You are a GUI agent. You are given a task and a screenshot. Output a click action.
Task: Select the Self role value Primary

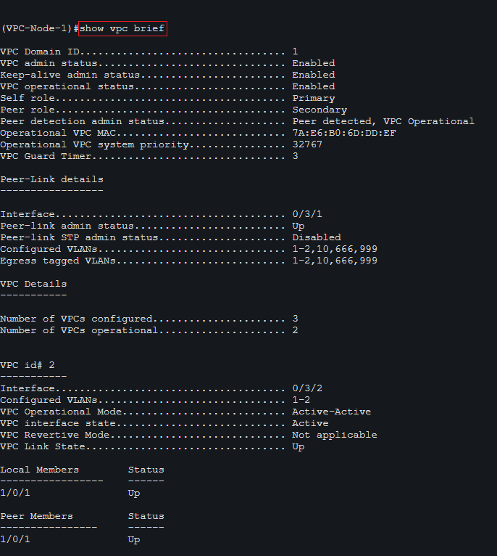tap(313, 98)
